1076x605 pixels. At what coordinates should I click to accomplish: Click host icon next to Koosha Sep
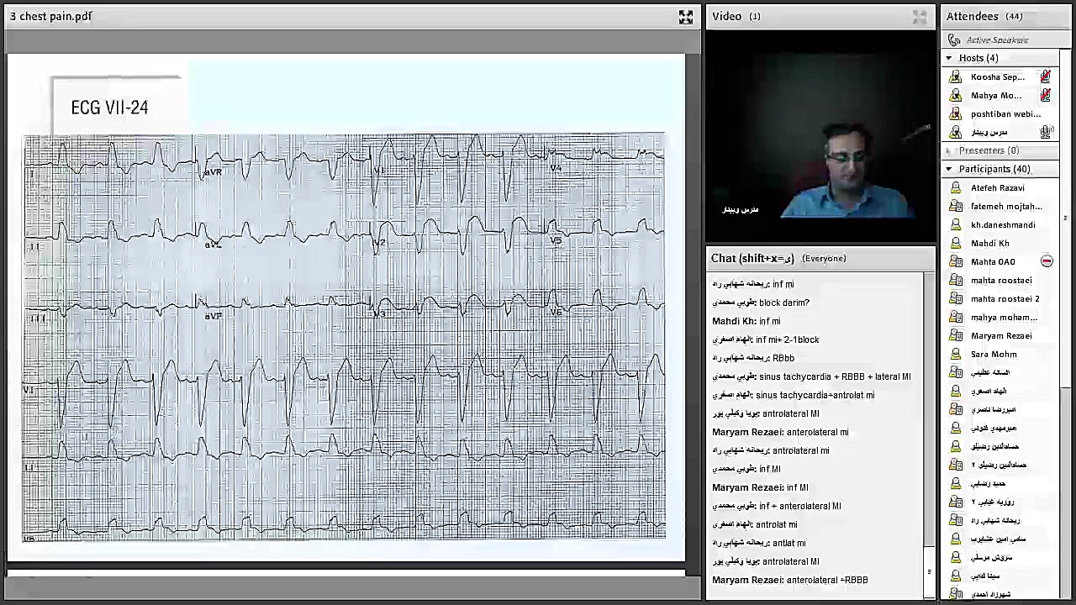pos(955,76)
